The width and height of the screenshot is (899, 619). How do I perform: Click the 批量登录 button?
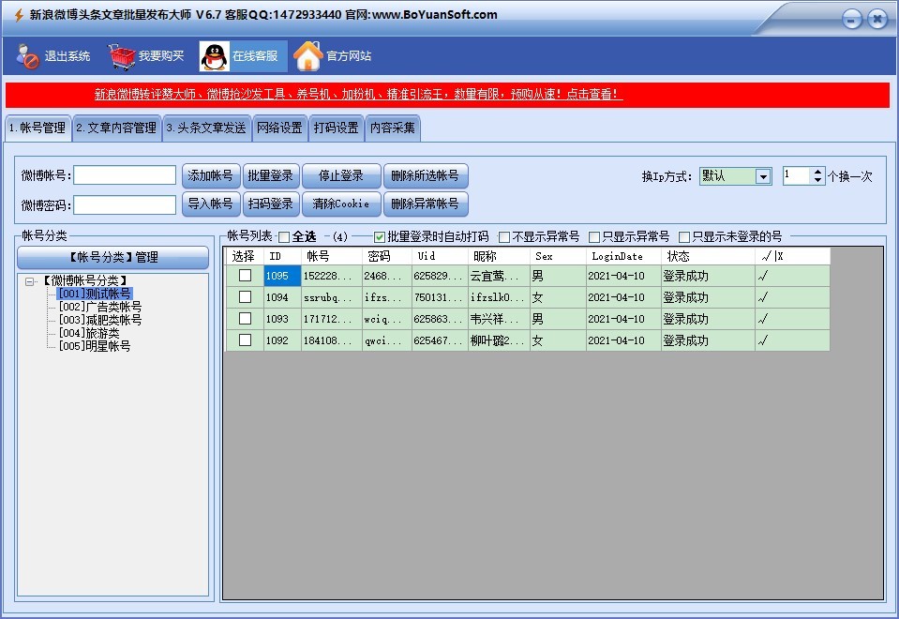(x=271, y=176)
